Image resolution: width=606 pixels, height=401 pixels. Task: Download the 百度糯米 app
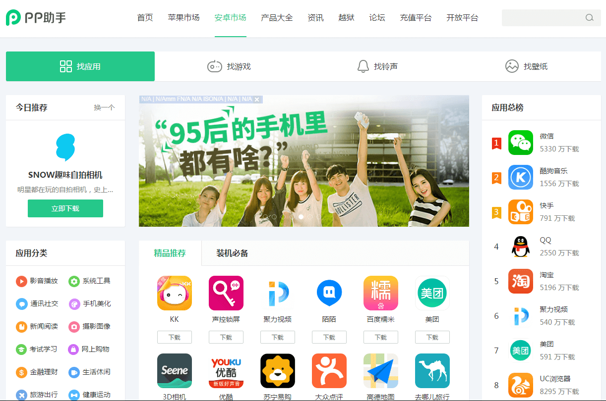(x=381, y=337)
